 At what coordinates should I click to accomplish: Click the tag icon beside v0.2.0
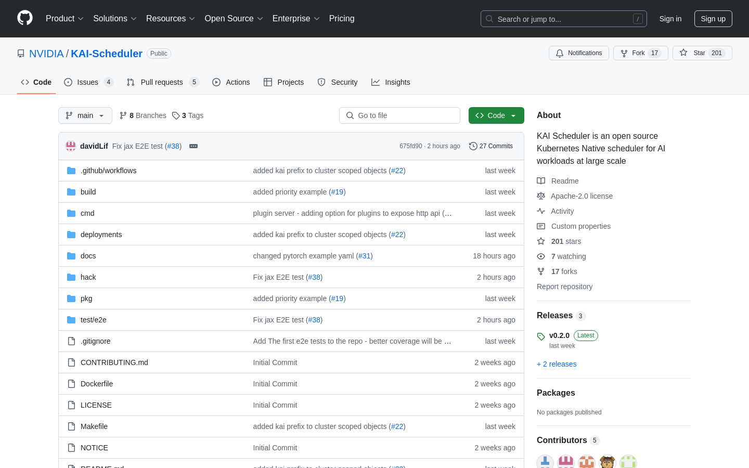click(541, 336)
